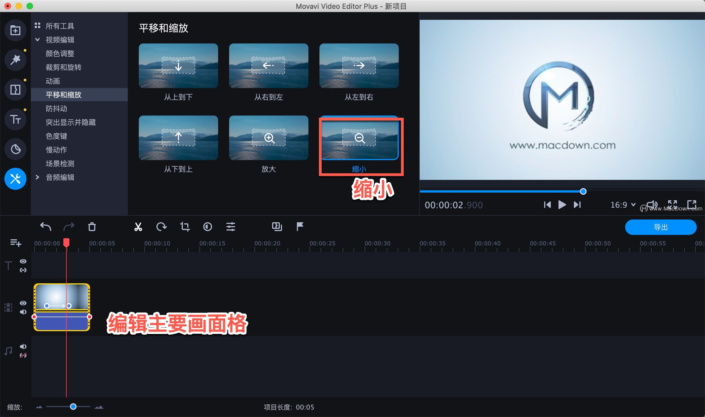Select the video clip on timeline

pyautogui.click(x=62, y=297)
